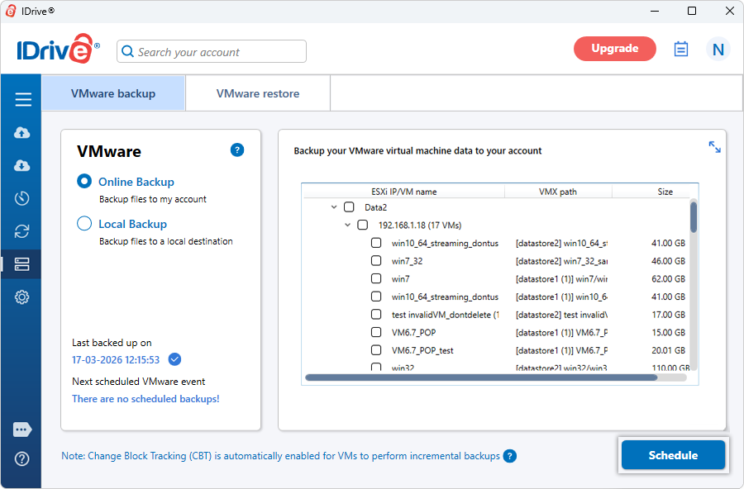The height and width of the screenshot is (489, 744).
Task: Open the activity log calendar icon
Action: pyautogui.click(x=681, y=49)
